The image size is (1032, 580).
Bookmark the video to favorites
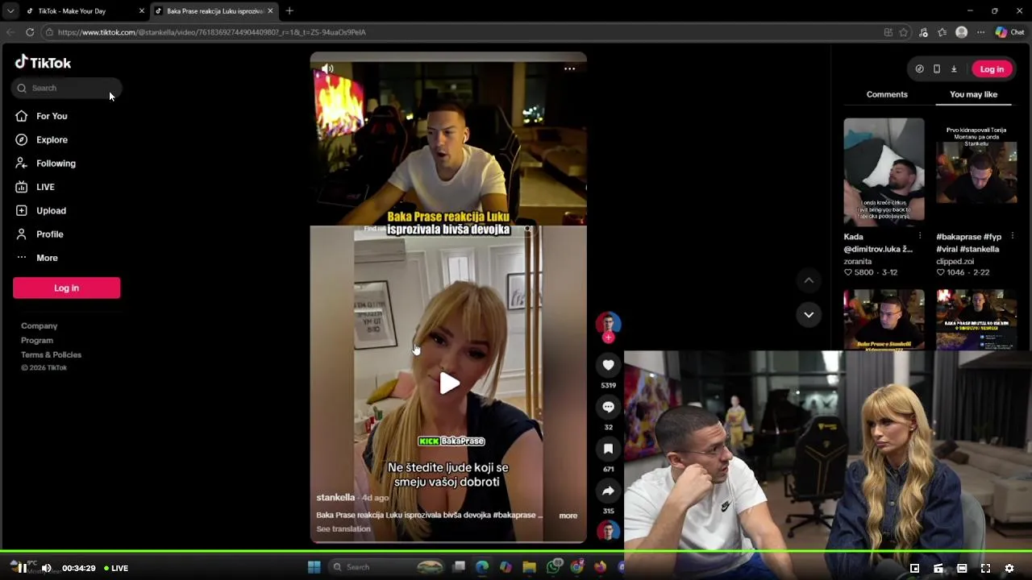(608, 449)
